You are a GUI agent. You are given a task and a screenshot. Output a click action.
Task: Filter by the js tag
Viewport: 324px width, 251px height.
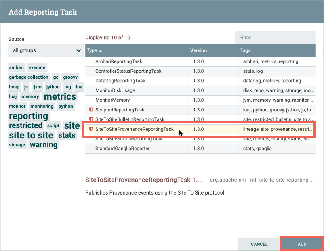click(x=26, y=87)
